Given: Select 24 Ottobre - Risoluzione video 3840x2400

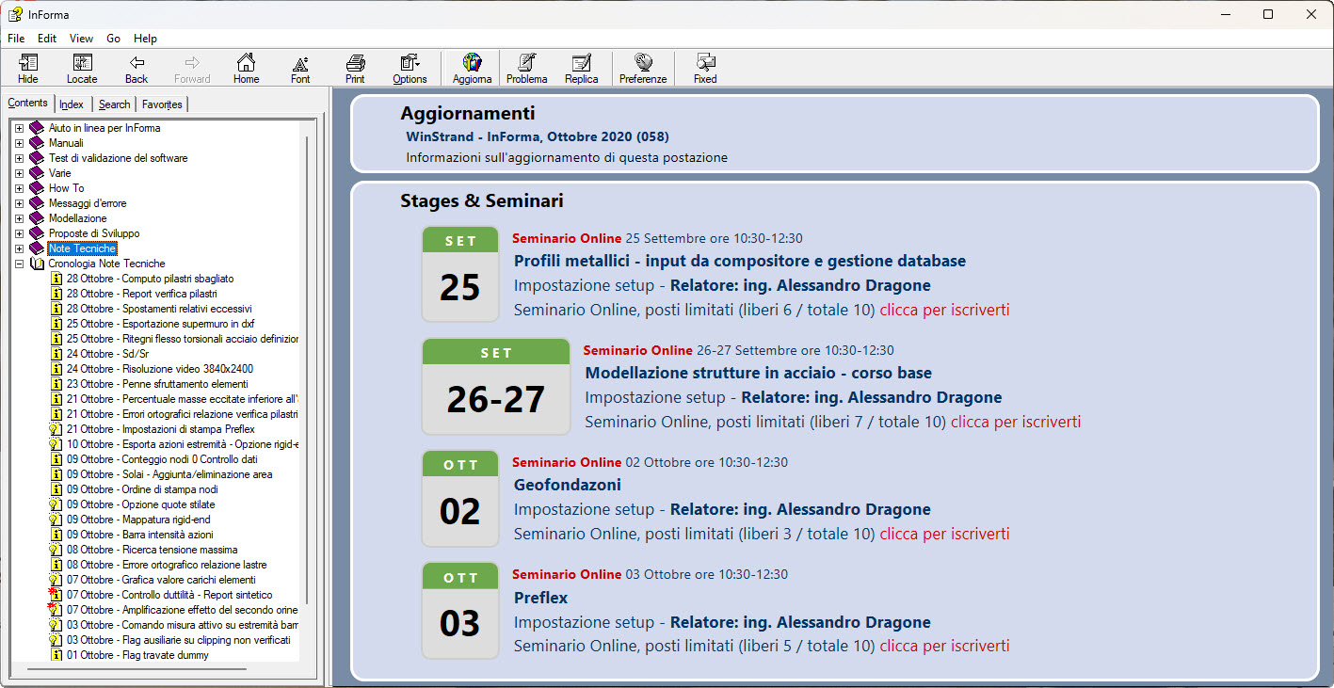Looking at the screenshot, I should coord(160,369).
